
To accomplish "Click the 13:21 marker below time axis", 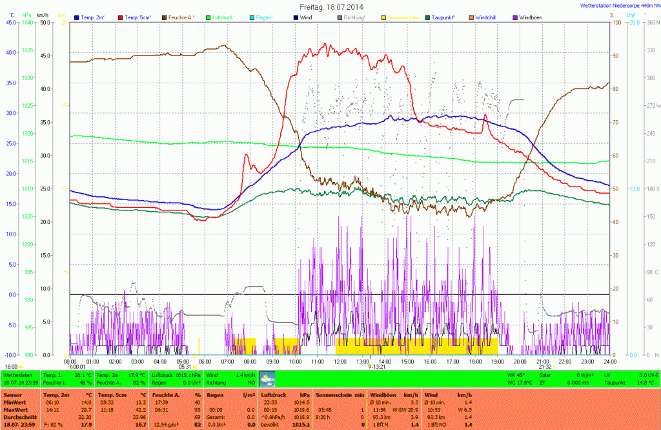I will pyautogui.click(x=376, y=366).
